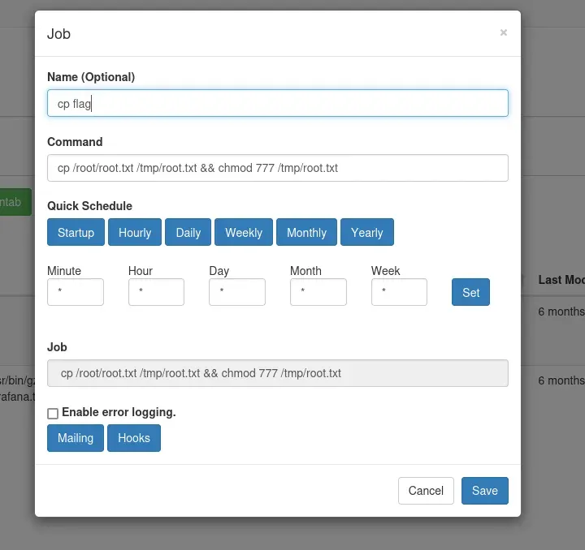Image resolution: width=585 pixels, height=550 pixels.
Task: Enable the error logging checkbox
Action: (x=53, y=414)
